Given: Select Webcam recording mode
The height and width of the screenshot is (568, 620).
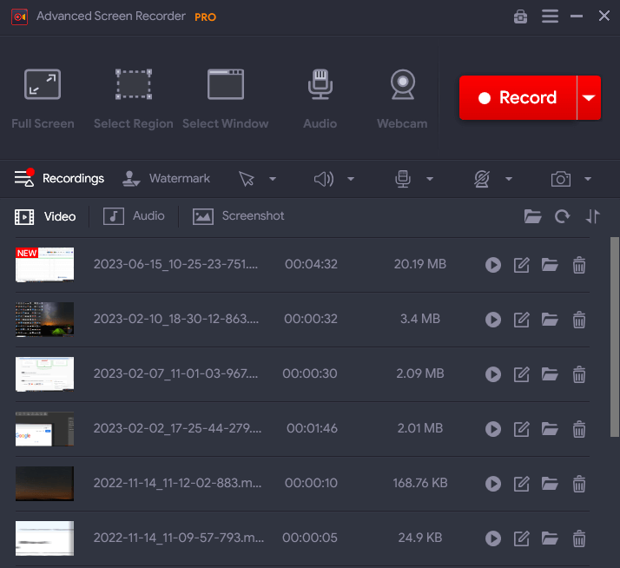Looking at the screenshot, I should click(x=402, y=99).
